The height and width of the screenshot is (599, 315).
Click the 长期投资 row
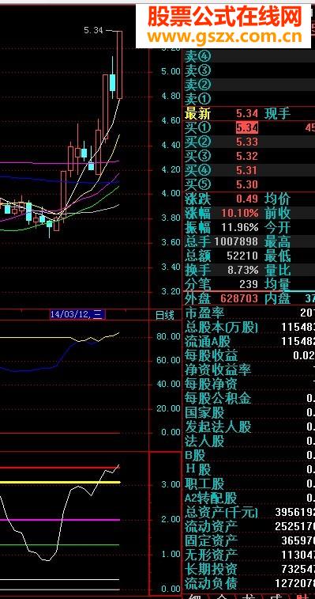click(x=249, y=569)
